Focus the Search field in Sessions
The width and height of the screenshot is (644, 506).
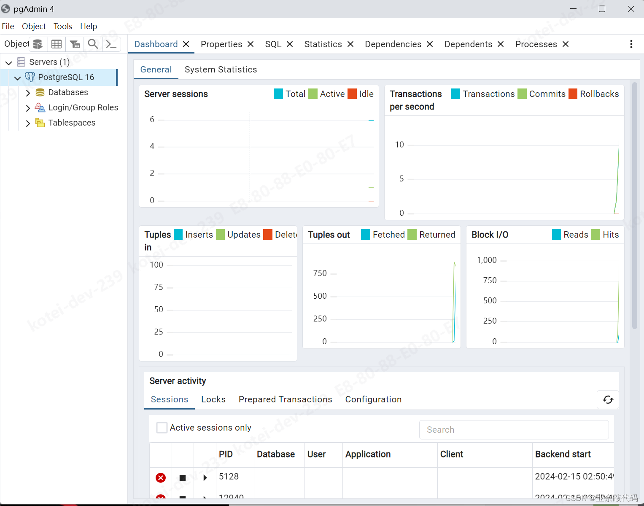click(514, 430)
